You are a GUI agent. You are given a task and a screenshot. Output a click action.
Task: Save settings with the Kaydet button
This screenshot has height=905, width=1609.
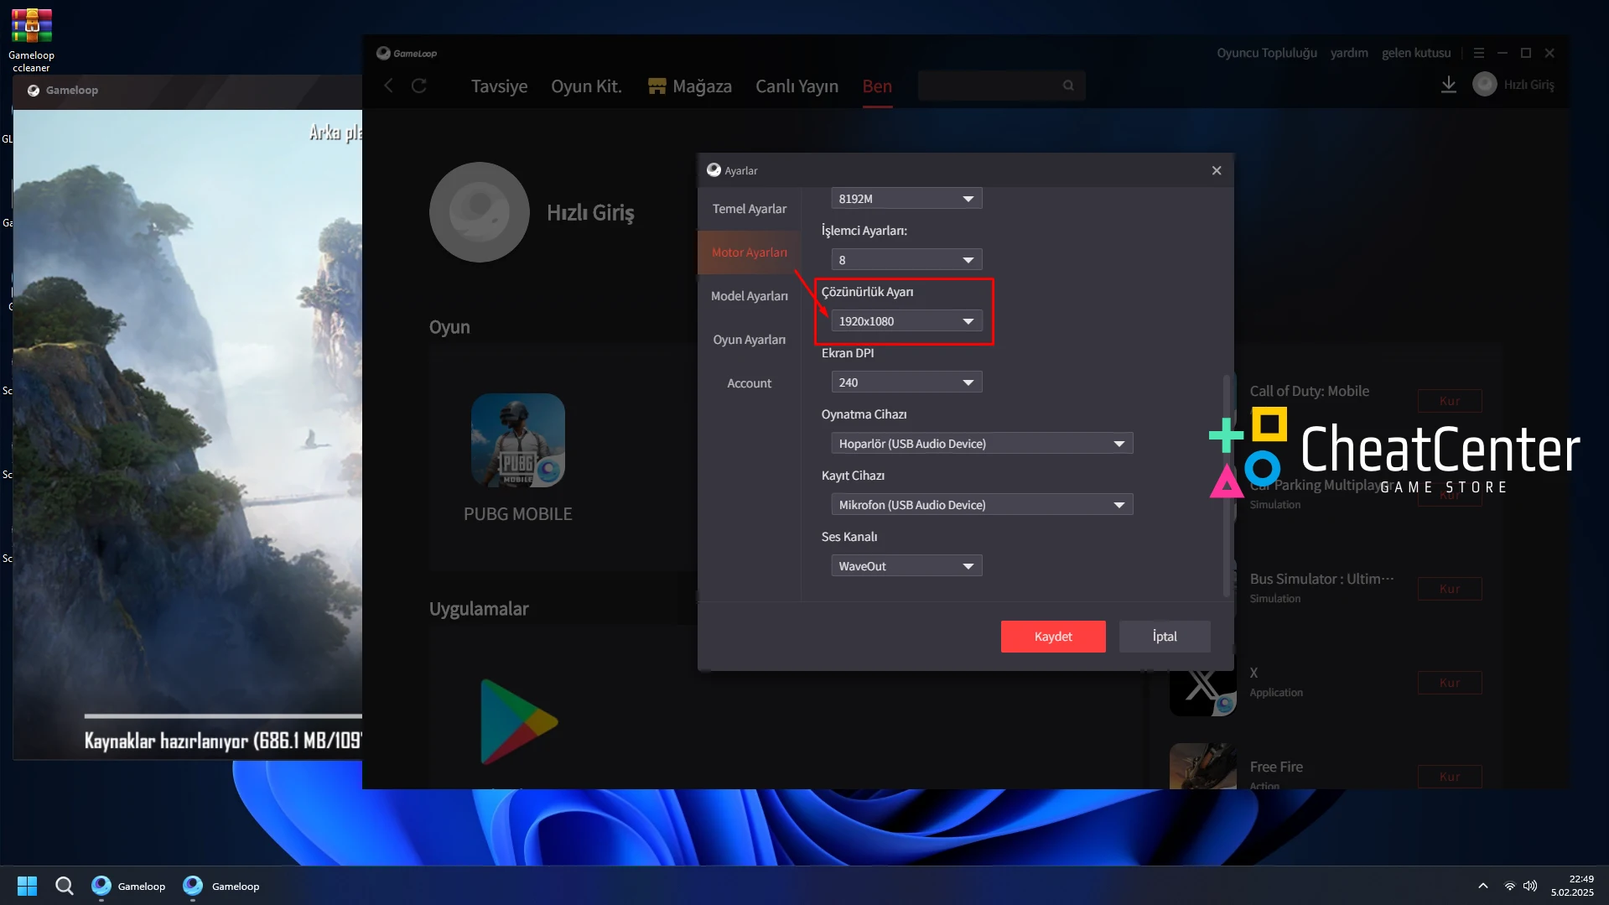[1052, 636]
